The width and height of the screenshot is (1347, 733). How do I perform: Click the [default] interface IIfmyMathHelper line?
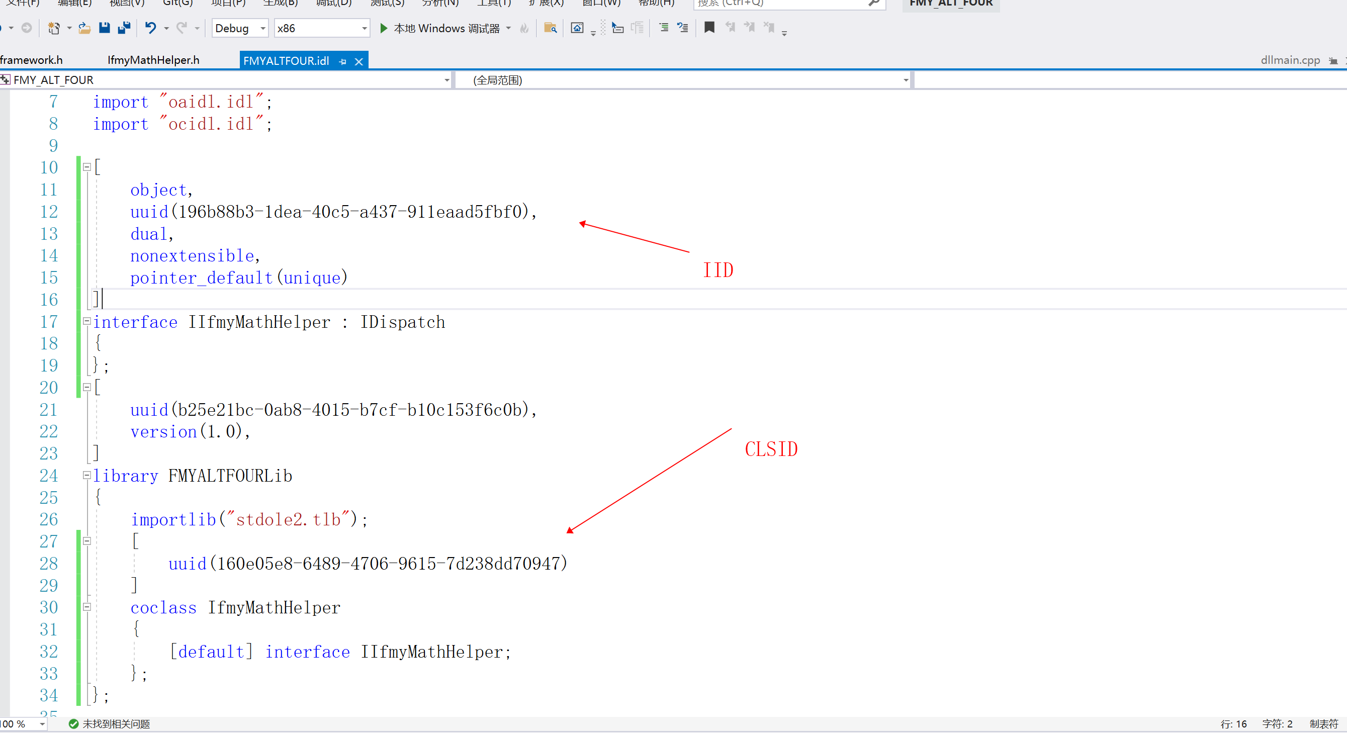pyautogui.click(x=340, y=652)
